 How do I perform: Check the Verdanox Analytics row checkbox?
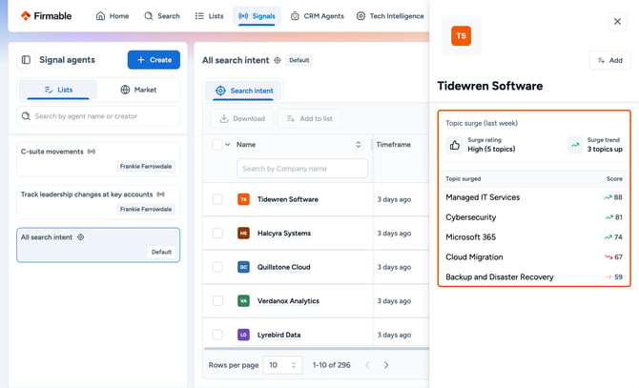217,300
